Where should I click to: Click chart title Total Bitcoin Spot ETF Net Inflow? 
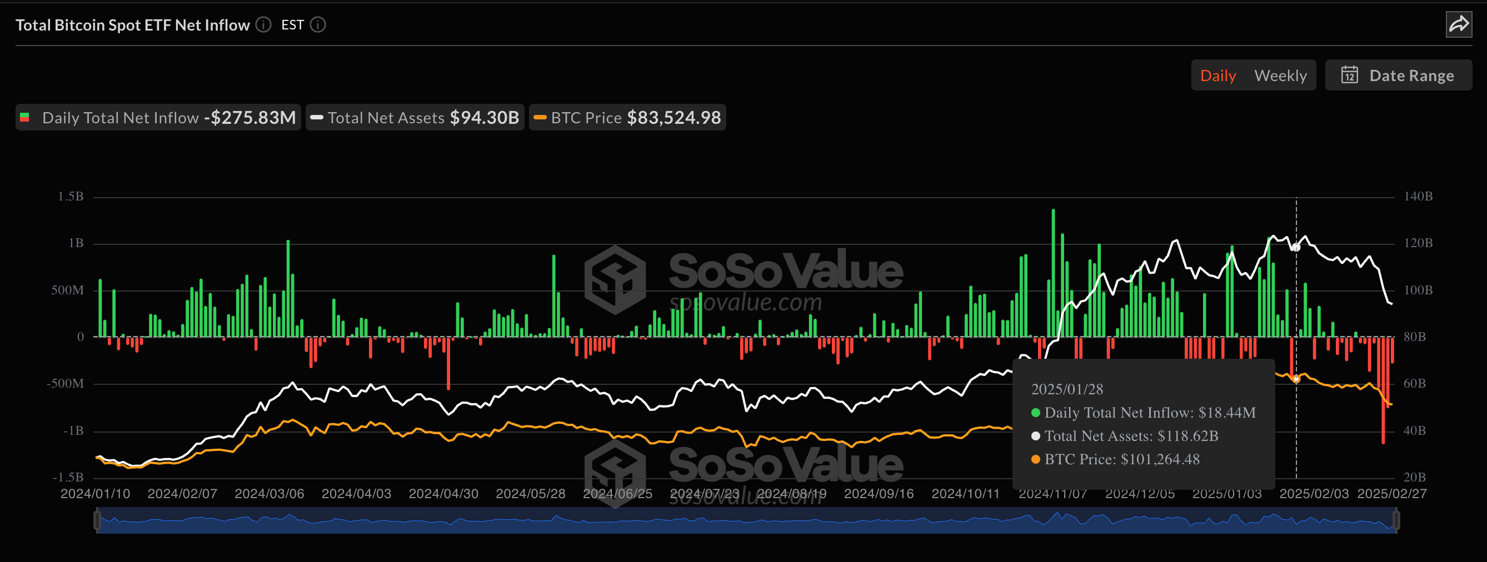[132, 25]
